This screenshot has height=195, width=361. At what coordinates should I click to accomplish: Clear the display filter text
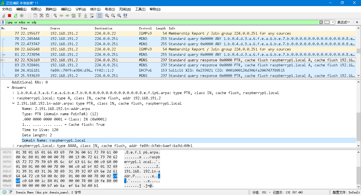(x=321, y=22)
